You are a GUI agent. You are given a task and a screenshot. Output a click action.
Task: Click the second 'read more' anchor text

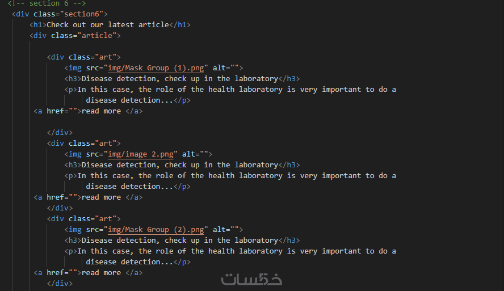tap(101, 197)
